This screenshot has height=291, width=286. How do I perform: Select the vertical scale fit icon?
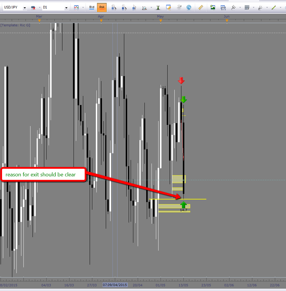tap(158, 8)
